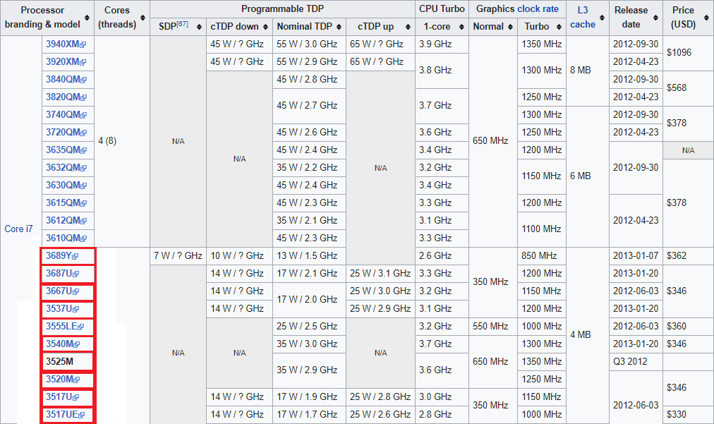Open the 3720QM model link
This screenshot has width=714, height=424.
pyautogui.click(x=66, y=132)
